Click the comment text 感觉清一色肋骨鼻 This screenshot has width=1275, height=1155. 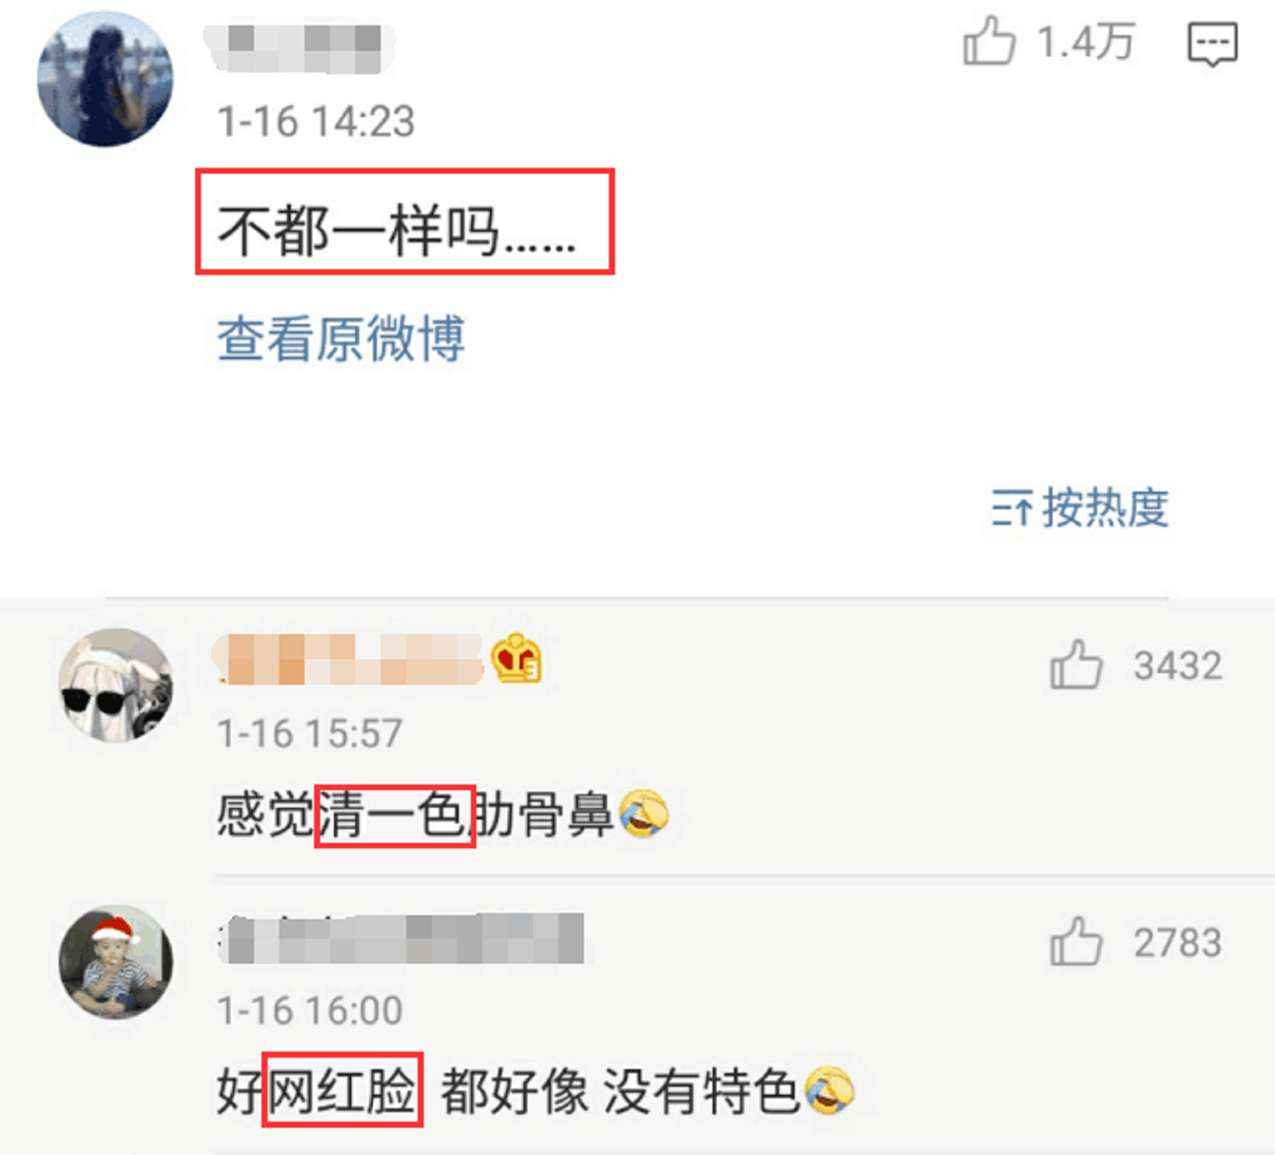point(414,814)
